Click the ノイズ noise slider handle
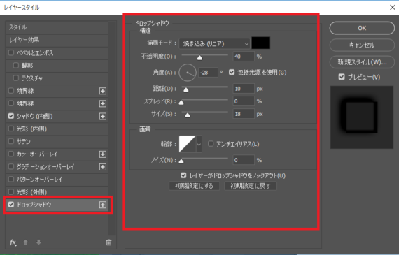This screenshot has width=399, height=255. (181, 161)
